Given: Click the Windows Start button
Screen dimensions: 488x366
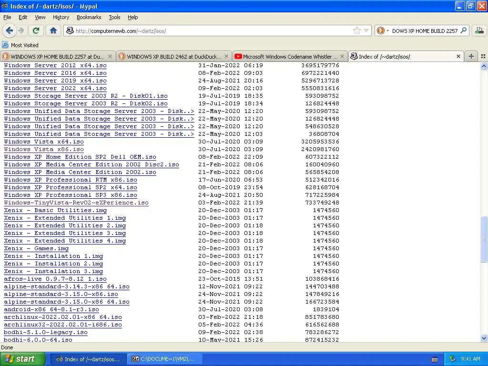Looking at the screenshot, I should (x=22, y=359).
